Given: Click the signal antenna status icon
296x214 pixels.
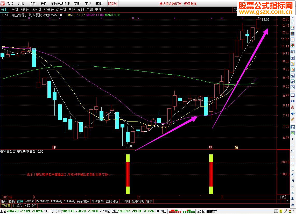Looking at the screenshot, I should pyautogui.click(x=285, y=211).
